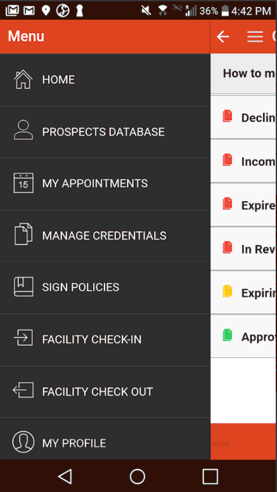
Task: Tap the Android back navigation button
Action: (x=65, y=477)
